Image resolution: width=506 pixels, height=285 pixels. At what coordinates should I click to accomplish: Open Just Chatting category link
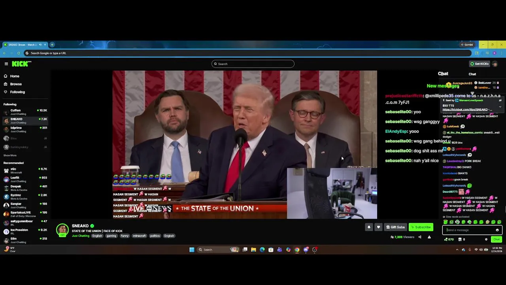tap(81, 236)
